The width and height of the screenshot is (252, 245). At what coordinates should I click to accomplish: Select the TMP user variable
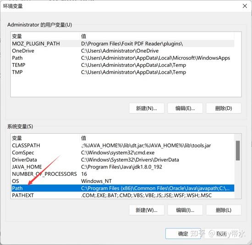[x=123, y=72]
